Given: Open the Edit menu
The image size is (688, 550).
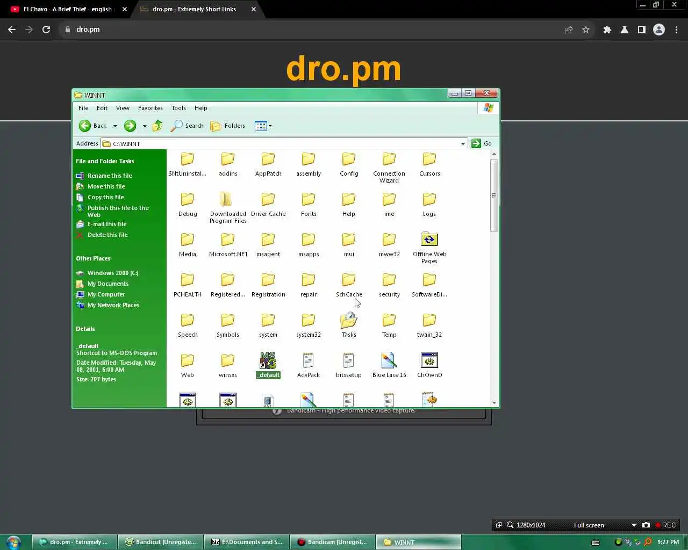Looking at the screenshot, I should pos(102,108).
